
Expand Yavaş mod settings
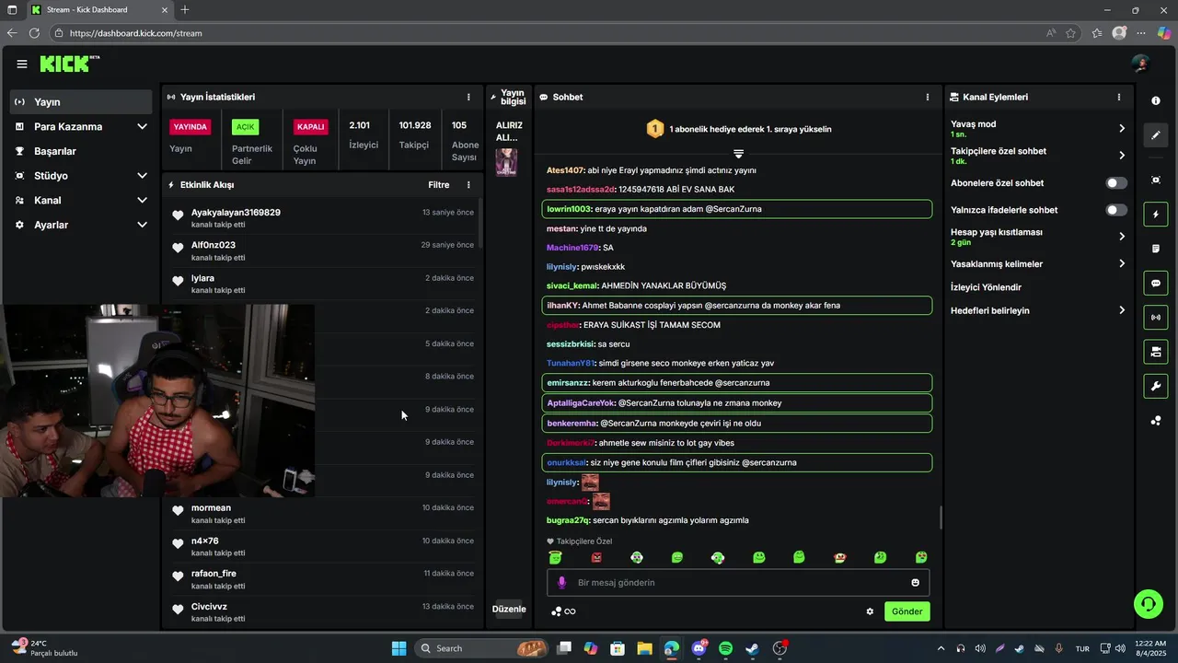pos(1122,128)
